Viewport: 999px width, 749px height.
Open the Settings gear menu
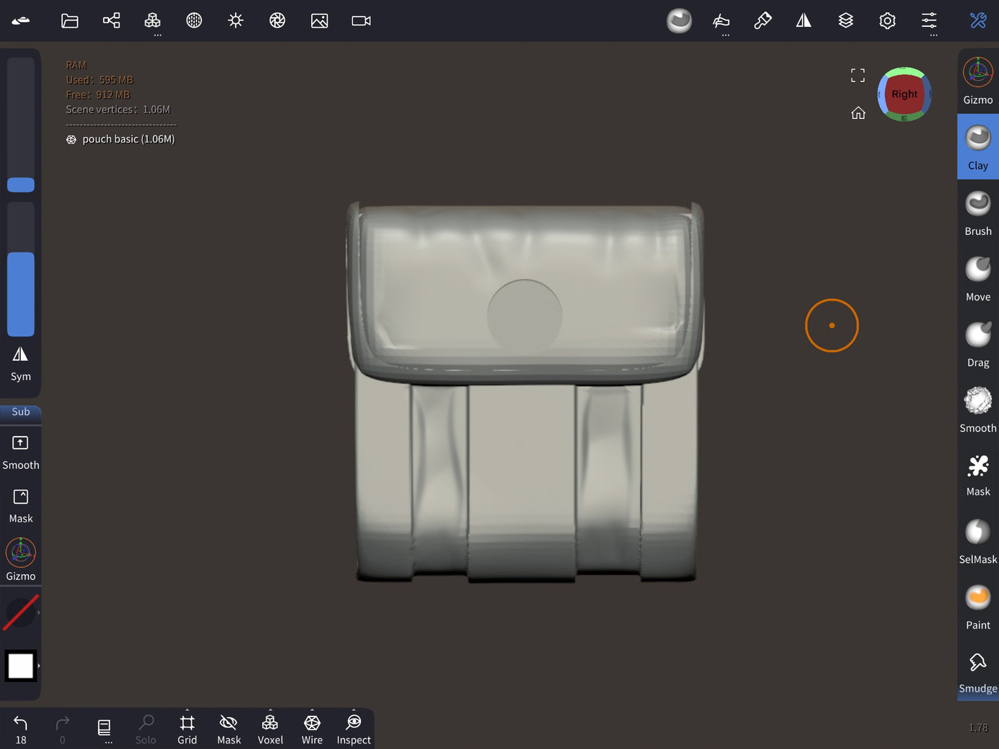[887, 21]
